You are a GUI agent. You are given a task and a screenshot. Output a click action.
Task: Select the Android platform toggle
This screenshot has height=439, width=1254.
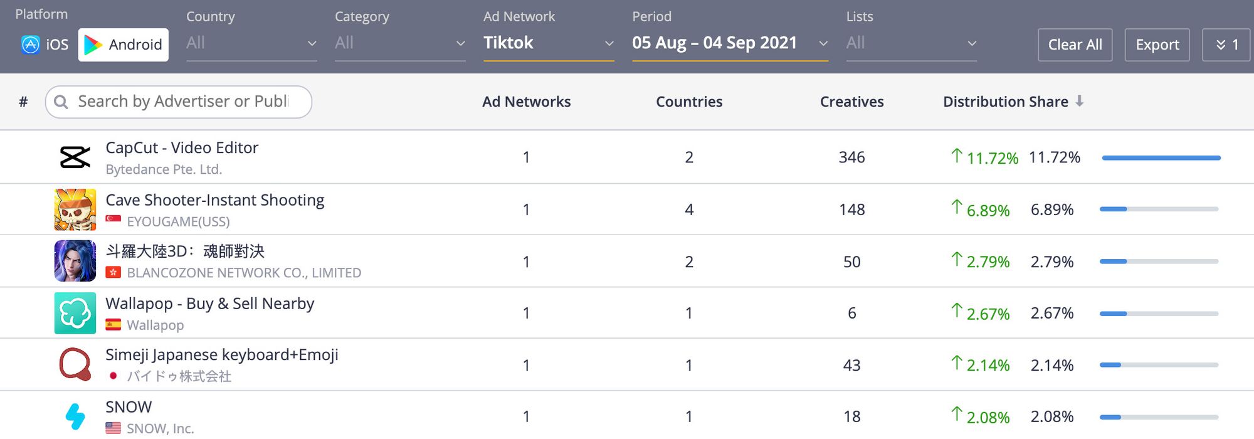124,45
